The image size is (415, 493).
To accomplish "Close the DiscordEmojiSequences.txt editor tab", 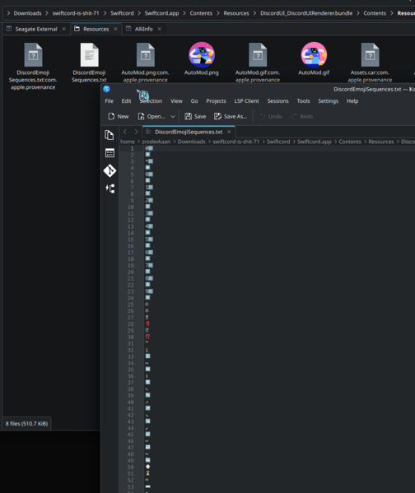I will pos(229,132).
